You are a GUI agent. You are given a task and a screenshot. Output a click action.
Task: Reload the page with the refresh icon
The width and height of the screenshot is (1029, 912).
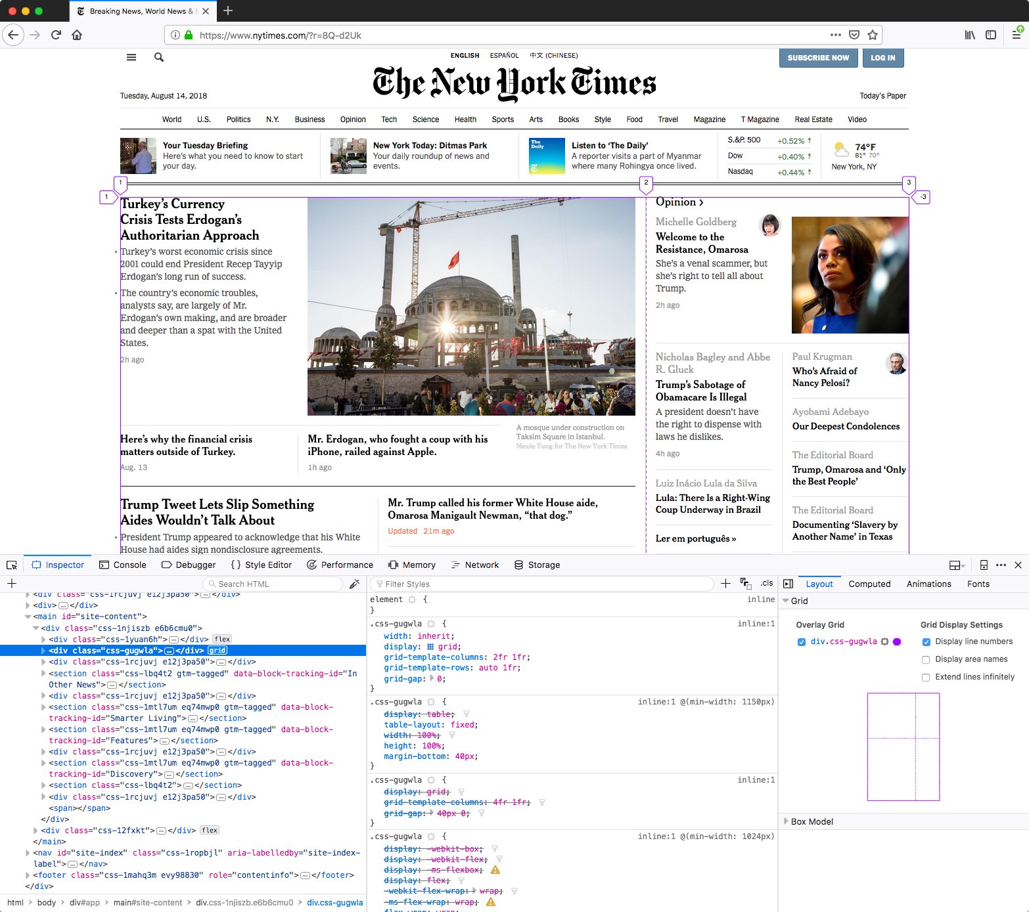tap(56, 35)
